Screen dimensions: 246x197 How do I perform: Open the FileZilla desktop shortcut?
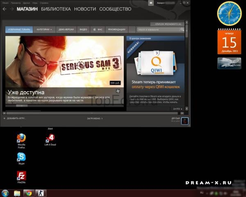coord(21,177)
